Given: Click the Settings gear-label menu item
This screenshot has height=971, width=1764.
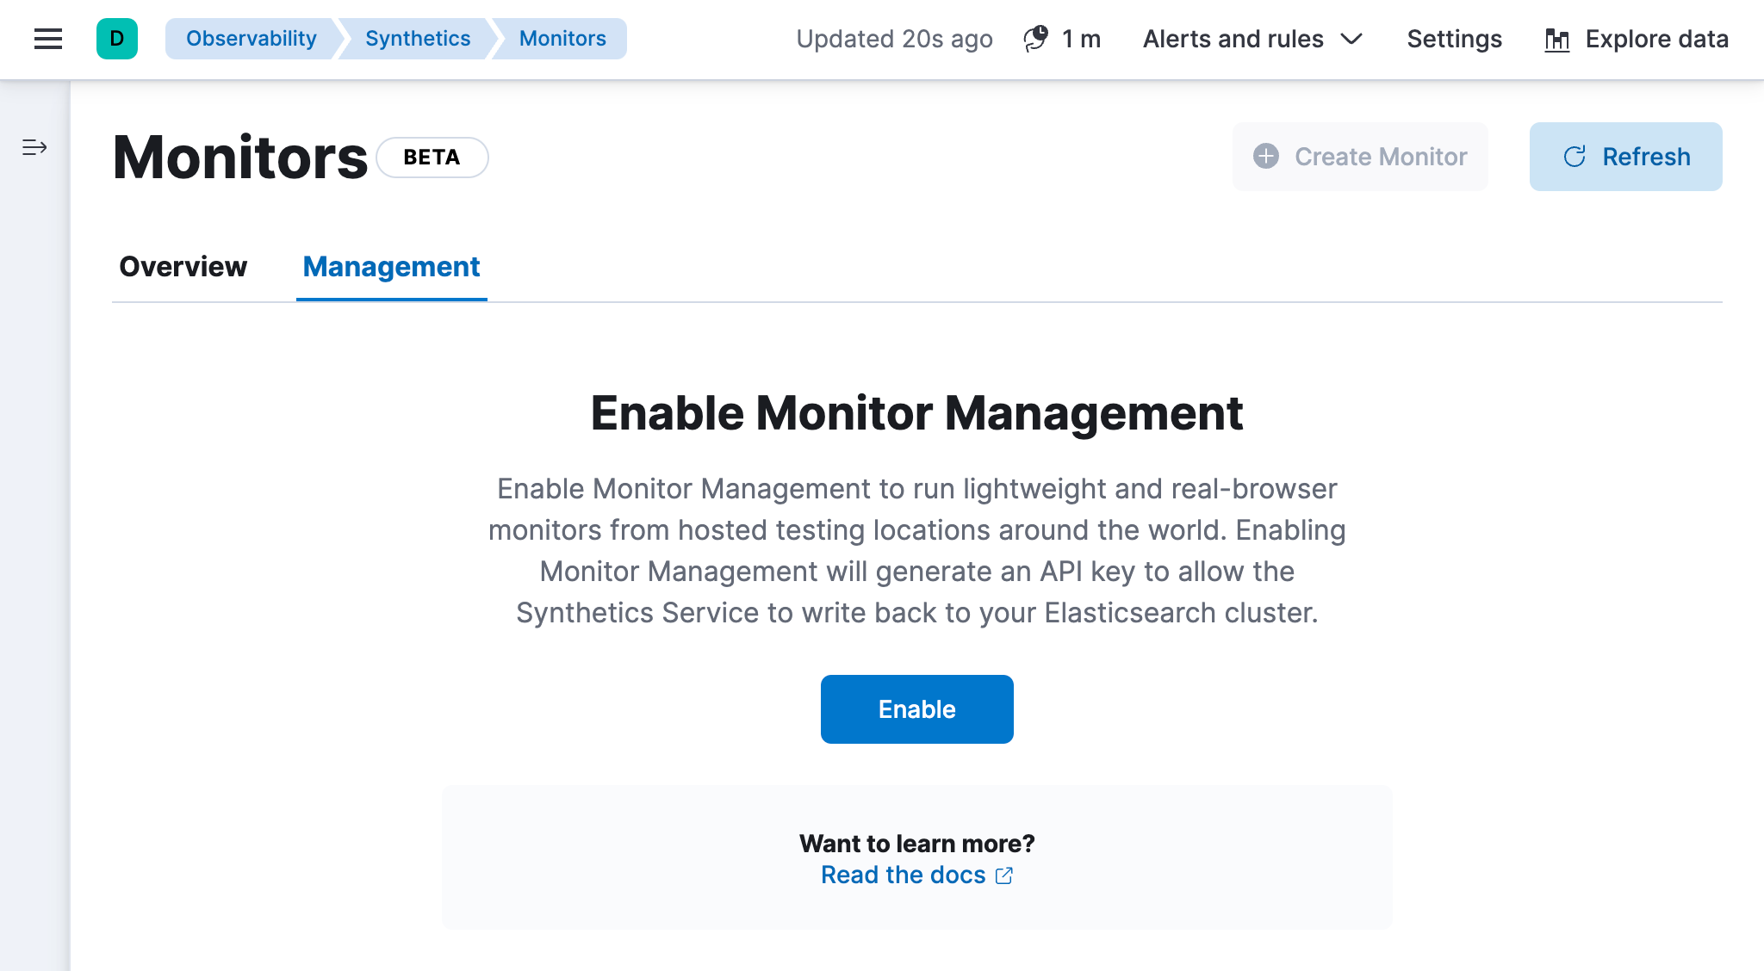Looking at the screenshot, I should pos(1454,38).
